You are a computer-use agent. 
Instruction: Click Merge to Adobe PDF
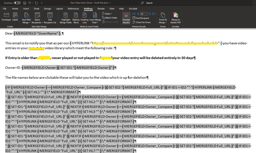coord(175,18)
